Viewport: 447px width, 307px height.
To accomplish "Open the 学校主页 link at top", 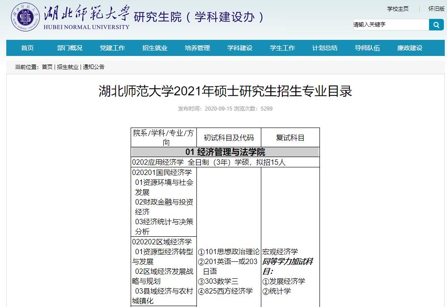I will [x=398, y=9].
